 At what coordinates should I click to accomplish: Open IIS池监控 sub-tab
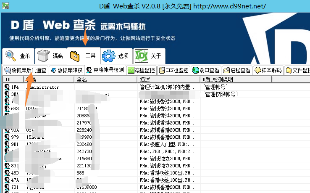tap(174, 70)
